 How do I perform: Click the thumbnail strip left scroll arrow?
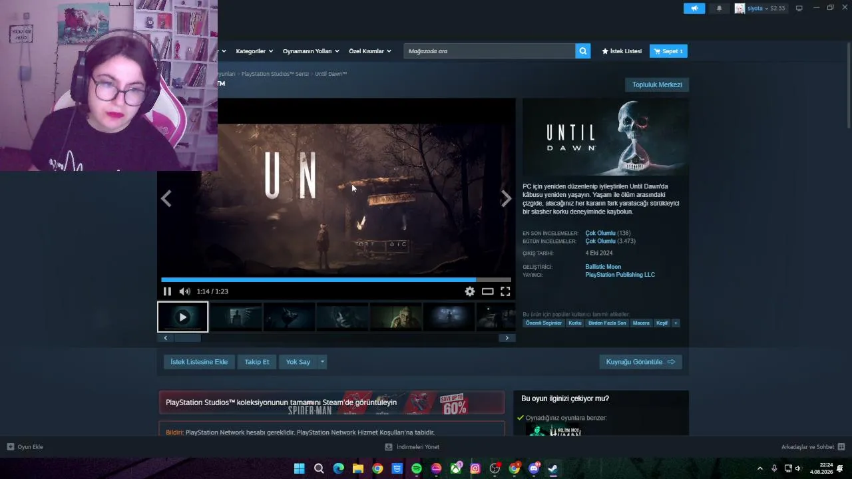point(165,338)
